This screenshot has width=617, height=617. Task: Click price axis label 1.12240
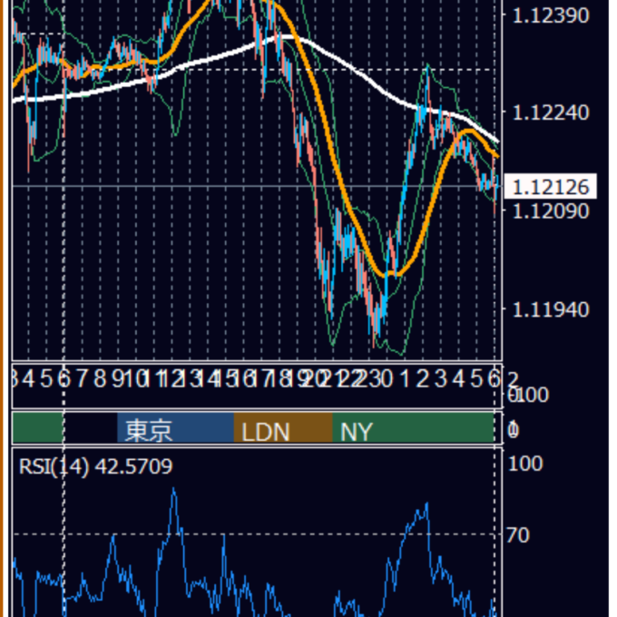coord(551,113)
